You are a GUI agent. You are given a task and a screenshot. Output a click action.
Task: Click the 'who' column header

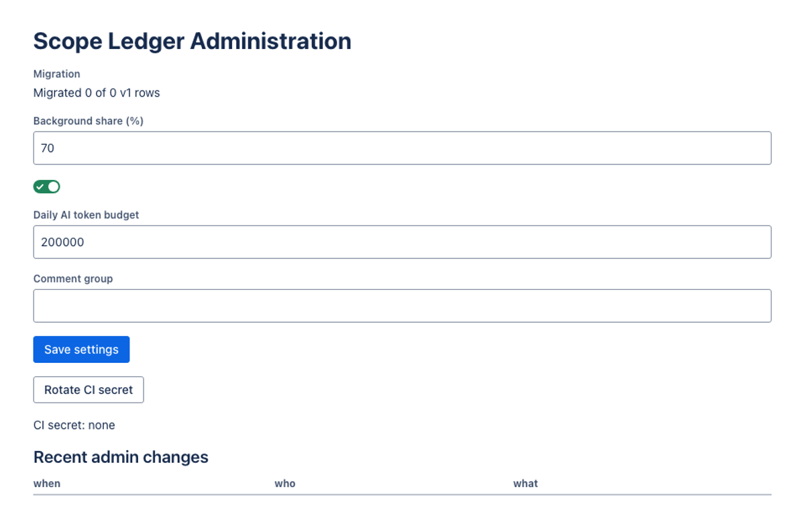click(x=285, y=483)
